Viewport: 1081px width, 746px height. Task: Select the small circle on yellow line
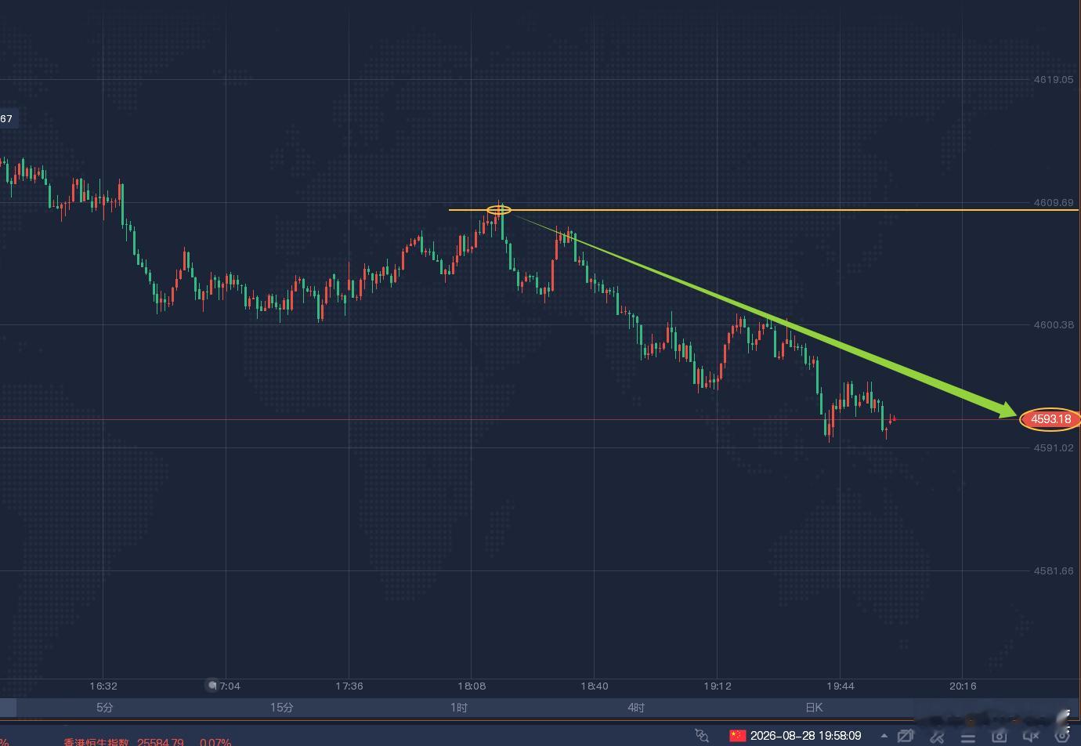click(499, 210)
